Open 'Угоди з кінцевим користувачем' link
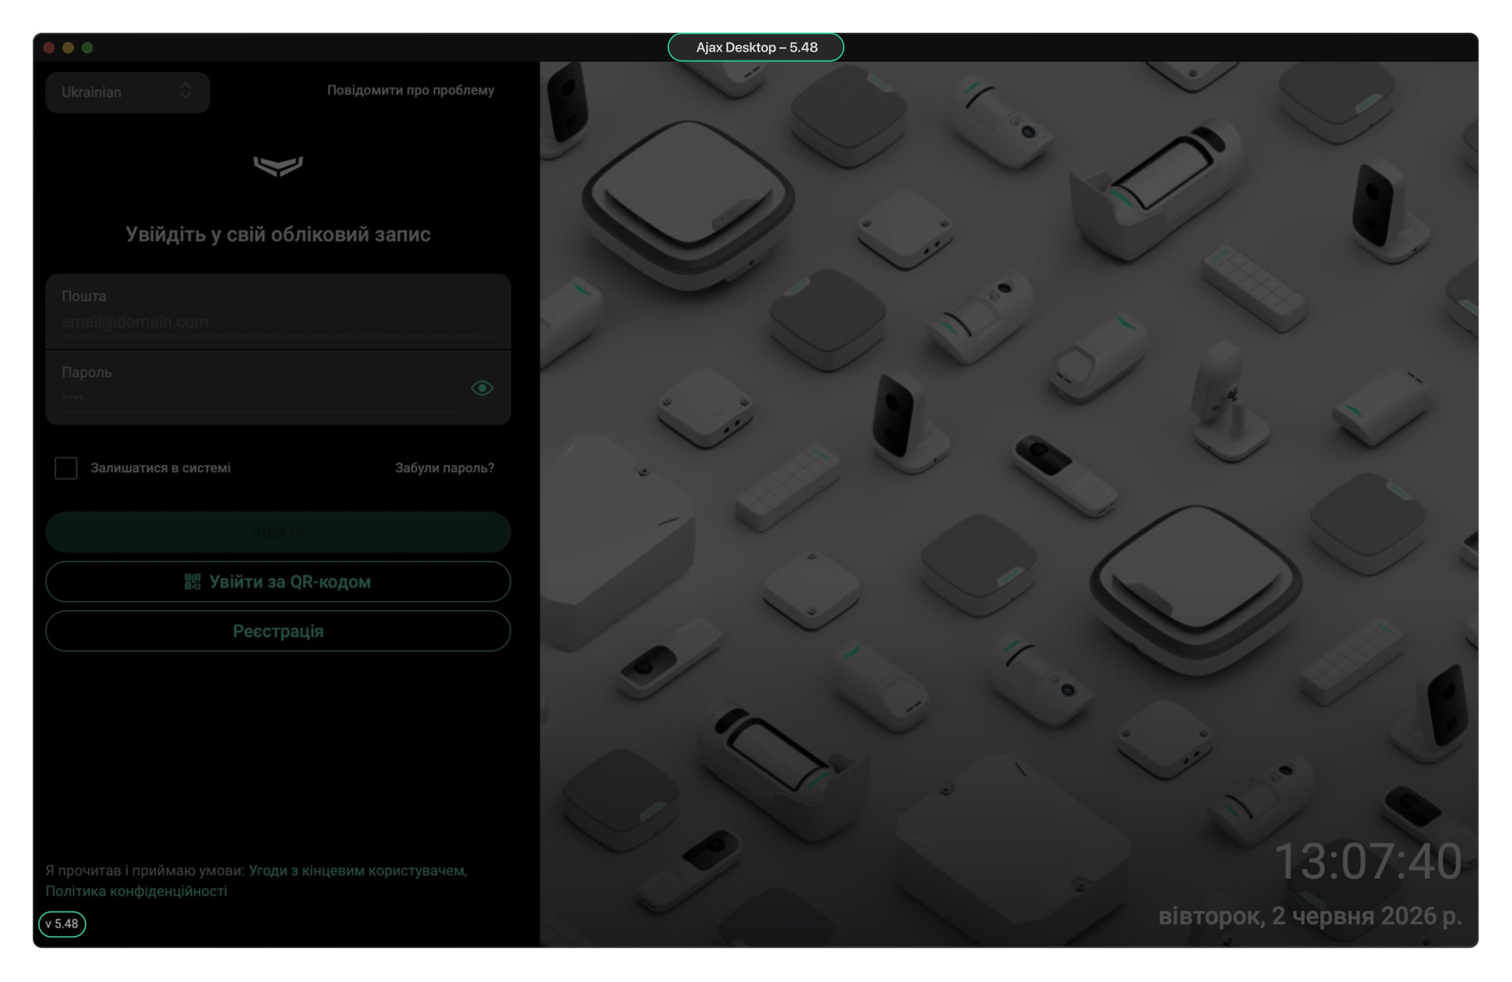 (358, 871)
